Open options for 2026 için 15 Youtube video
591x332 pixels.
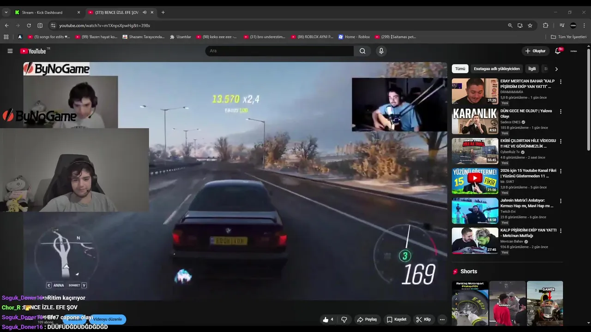pyautogui.click(x=561, y=171)
